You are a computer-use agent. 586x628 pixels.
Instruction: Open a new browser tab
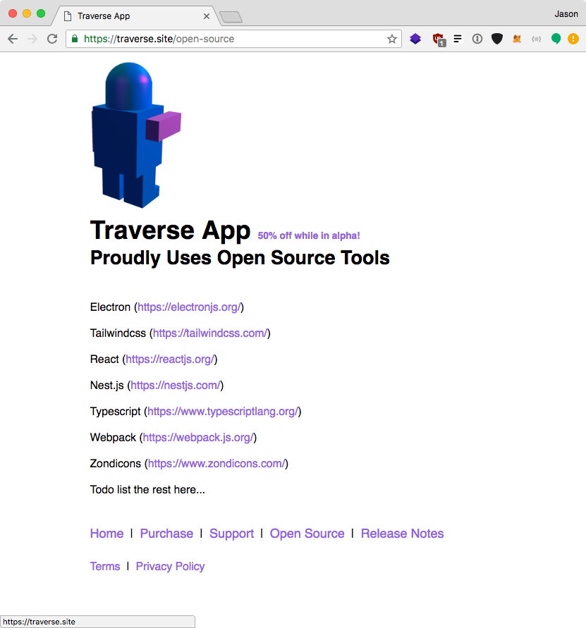[229, 16]
